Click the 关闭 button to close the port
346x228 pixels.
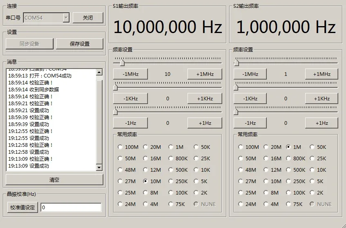point(88,18)
